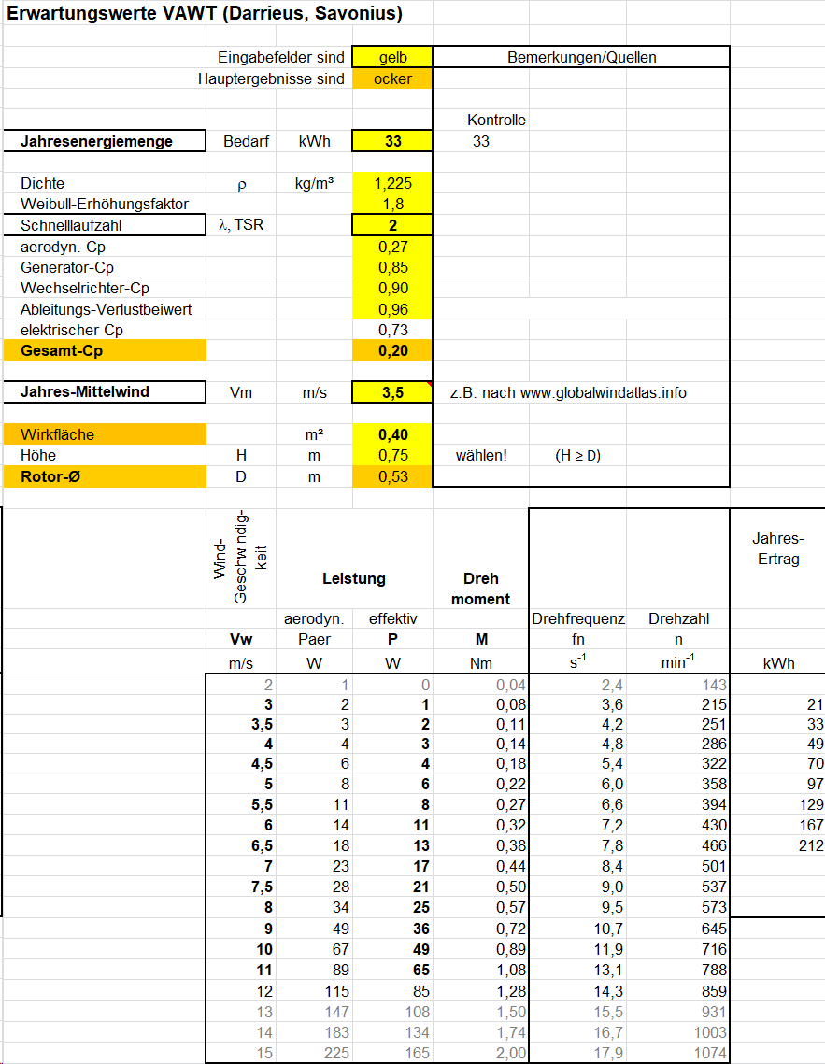Click the title cell 'Erwartungswerte VAWT'
Screen dimensions: 825x1064
pyautogui.click(x=205, y=15)
